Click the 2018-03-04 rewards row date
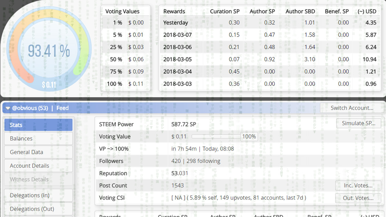 point(178,71)
